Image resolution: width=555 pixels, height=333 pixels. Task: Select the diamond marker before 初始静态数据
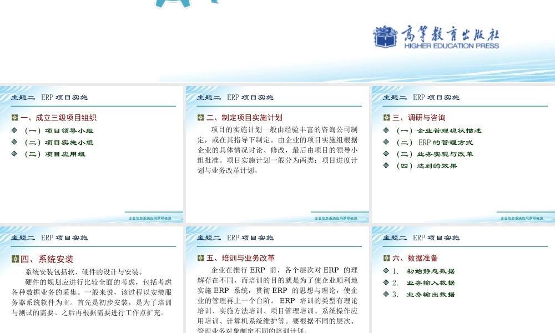(x=386, y=270)
